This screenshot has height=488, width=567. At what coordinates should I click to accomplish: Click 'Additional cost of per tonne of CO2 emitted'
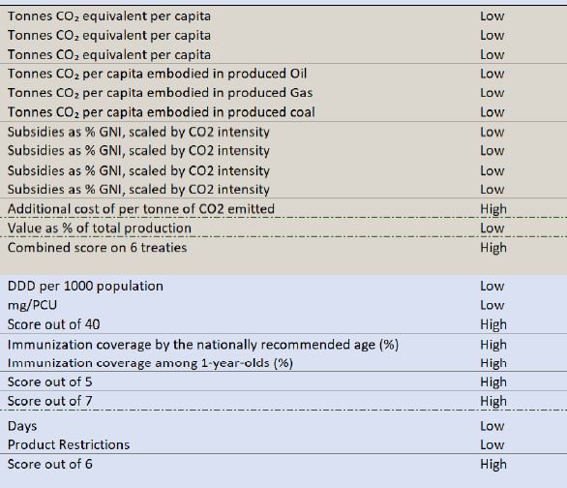click(141, 209)
